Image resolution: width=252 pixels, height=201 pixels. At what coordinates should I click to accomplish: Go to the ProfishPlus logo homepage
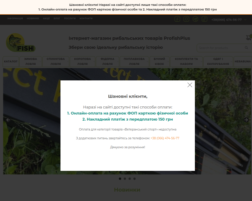click(21, 42)
